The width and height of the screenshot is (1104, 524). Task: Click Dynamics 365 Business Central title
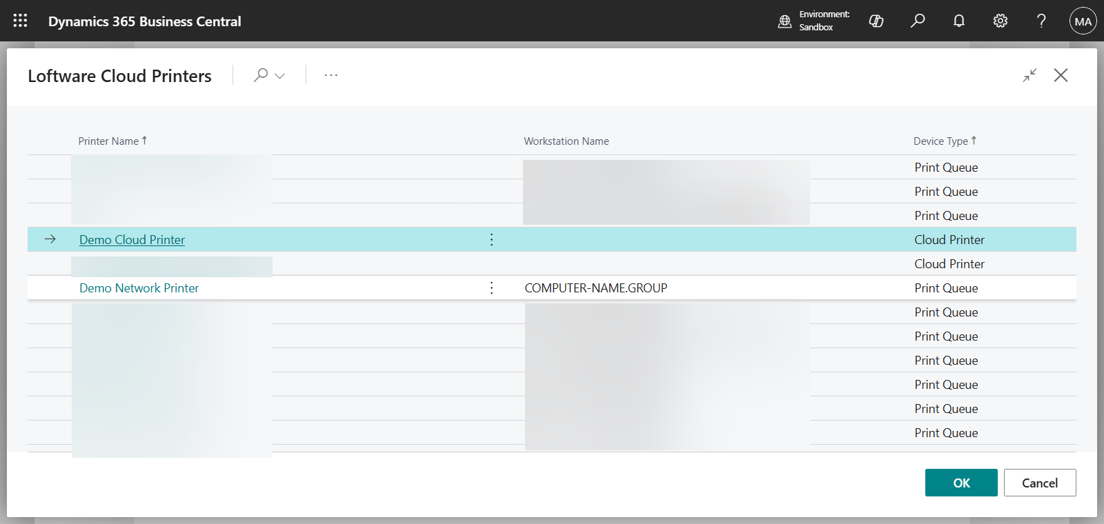point(145,21)
